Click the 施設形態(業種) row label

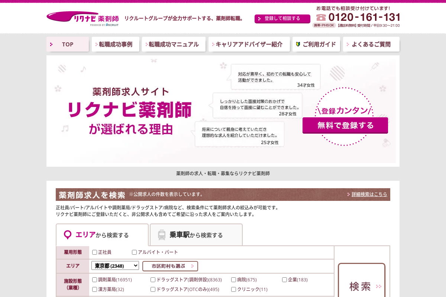[x=73, y=284]
